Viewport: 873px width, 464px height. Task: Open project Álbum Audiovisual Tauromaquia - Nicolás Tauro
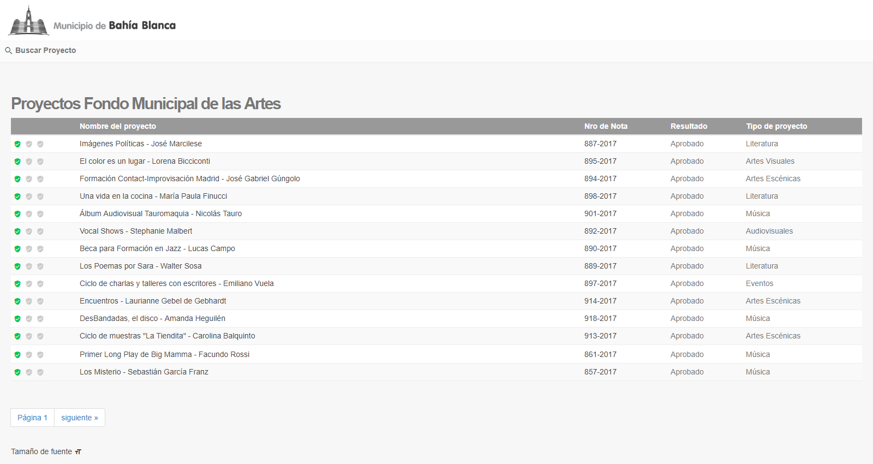[160, 213]
